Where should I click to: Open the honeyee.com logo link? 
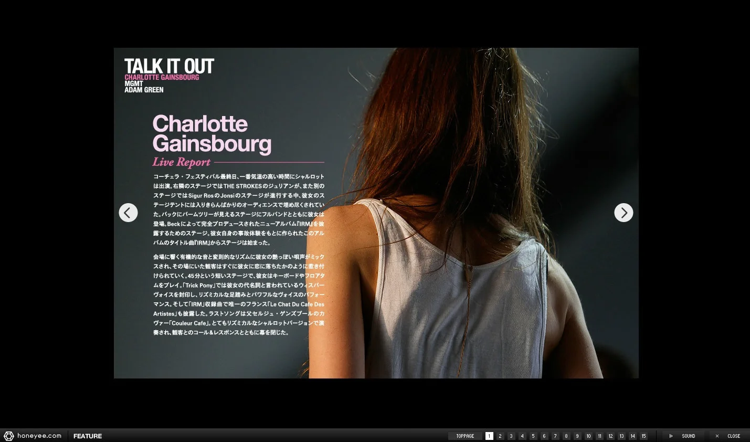[x=33, y=436]
